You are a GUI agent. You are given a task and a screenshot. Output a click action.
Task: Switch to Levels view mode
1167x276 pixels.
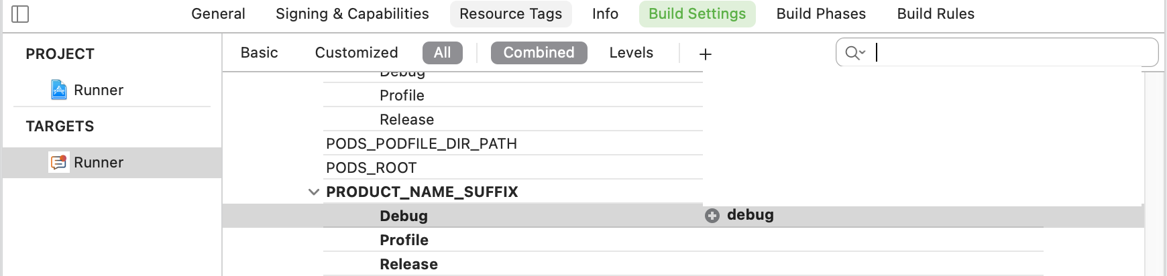click(631, 53)
